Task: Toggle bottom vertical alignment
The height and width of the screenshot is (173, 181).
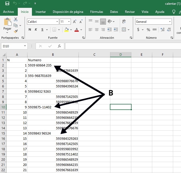Action: pos(103,22)
